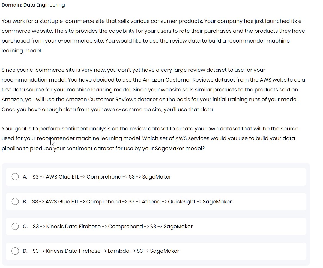Click the word Comprehend in option C
Screen dimensions: 323x268
click(x=125, y=227)
